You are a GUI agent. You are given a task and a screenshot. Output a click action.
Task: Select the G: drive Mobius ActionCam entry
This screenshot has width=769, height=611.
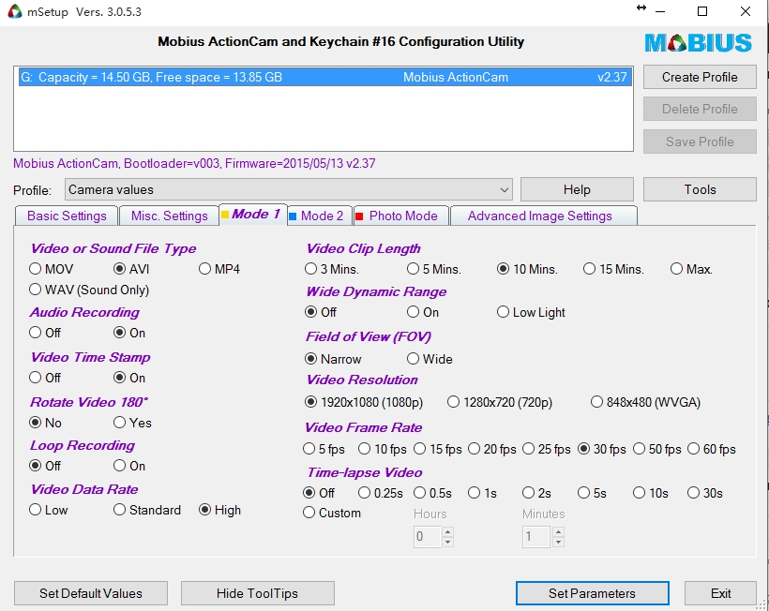click(324, 77)
